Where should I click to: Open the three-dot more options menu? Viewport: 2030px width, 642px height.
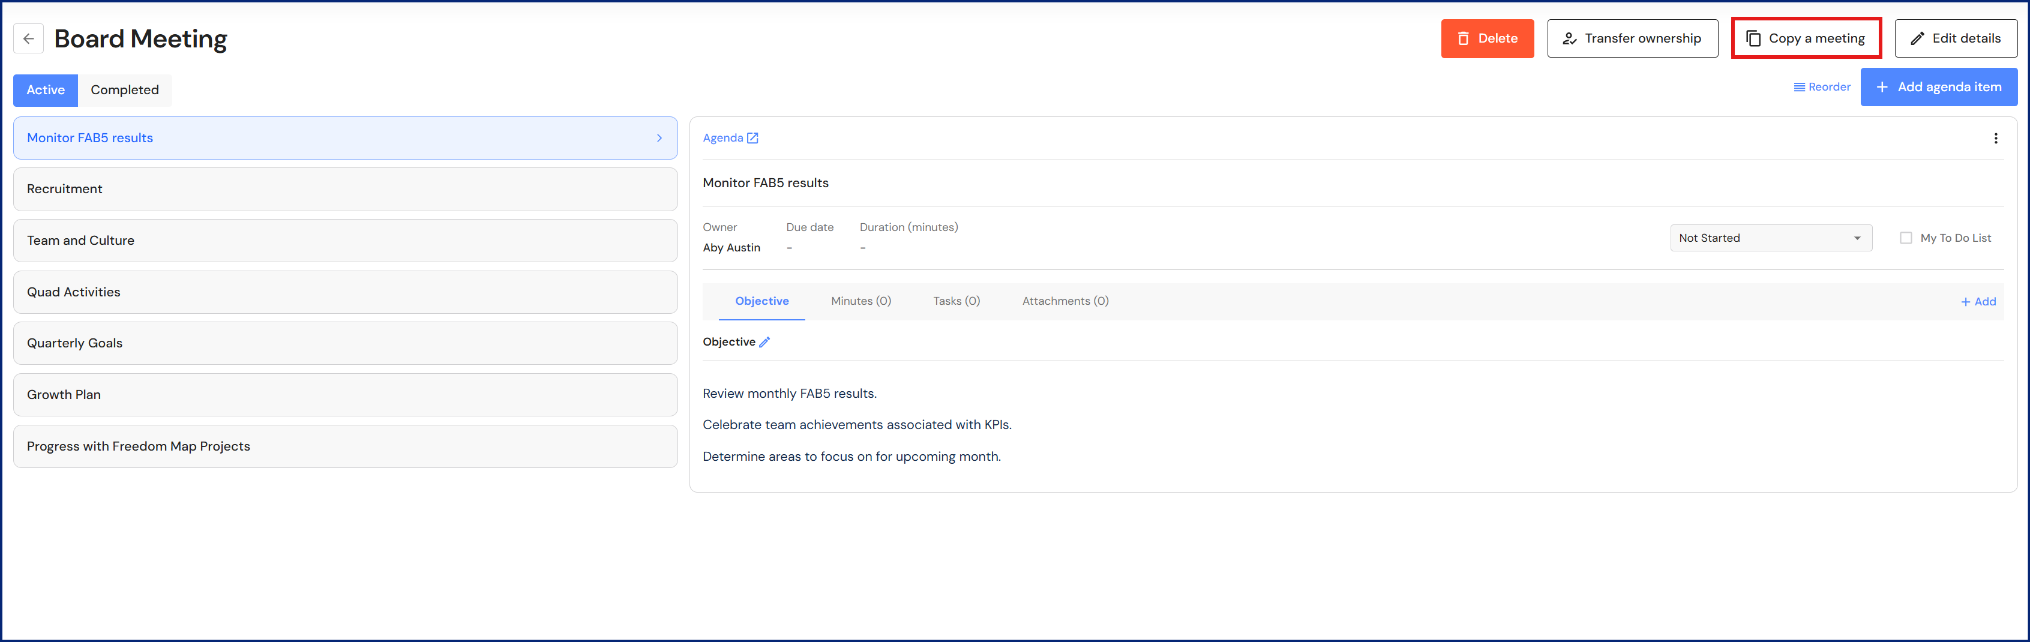(1995, 139)
